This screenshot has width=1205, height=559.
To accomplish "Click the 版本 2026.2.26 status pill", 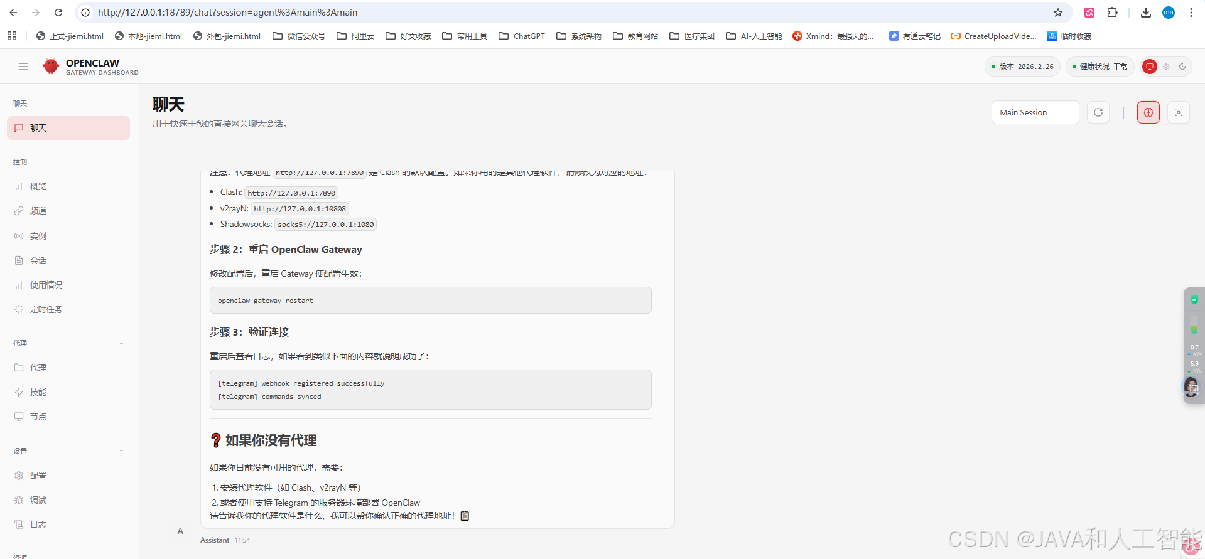I will pyautogui.click(x=1022, y=67).
